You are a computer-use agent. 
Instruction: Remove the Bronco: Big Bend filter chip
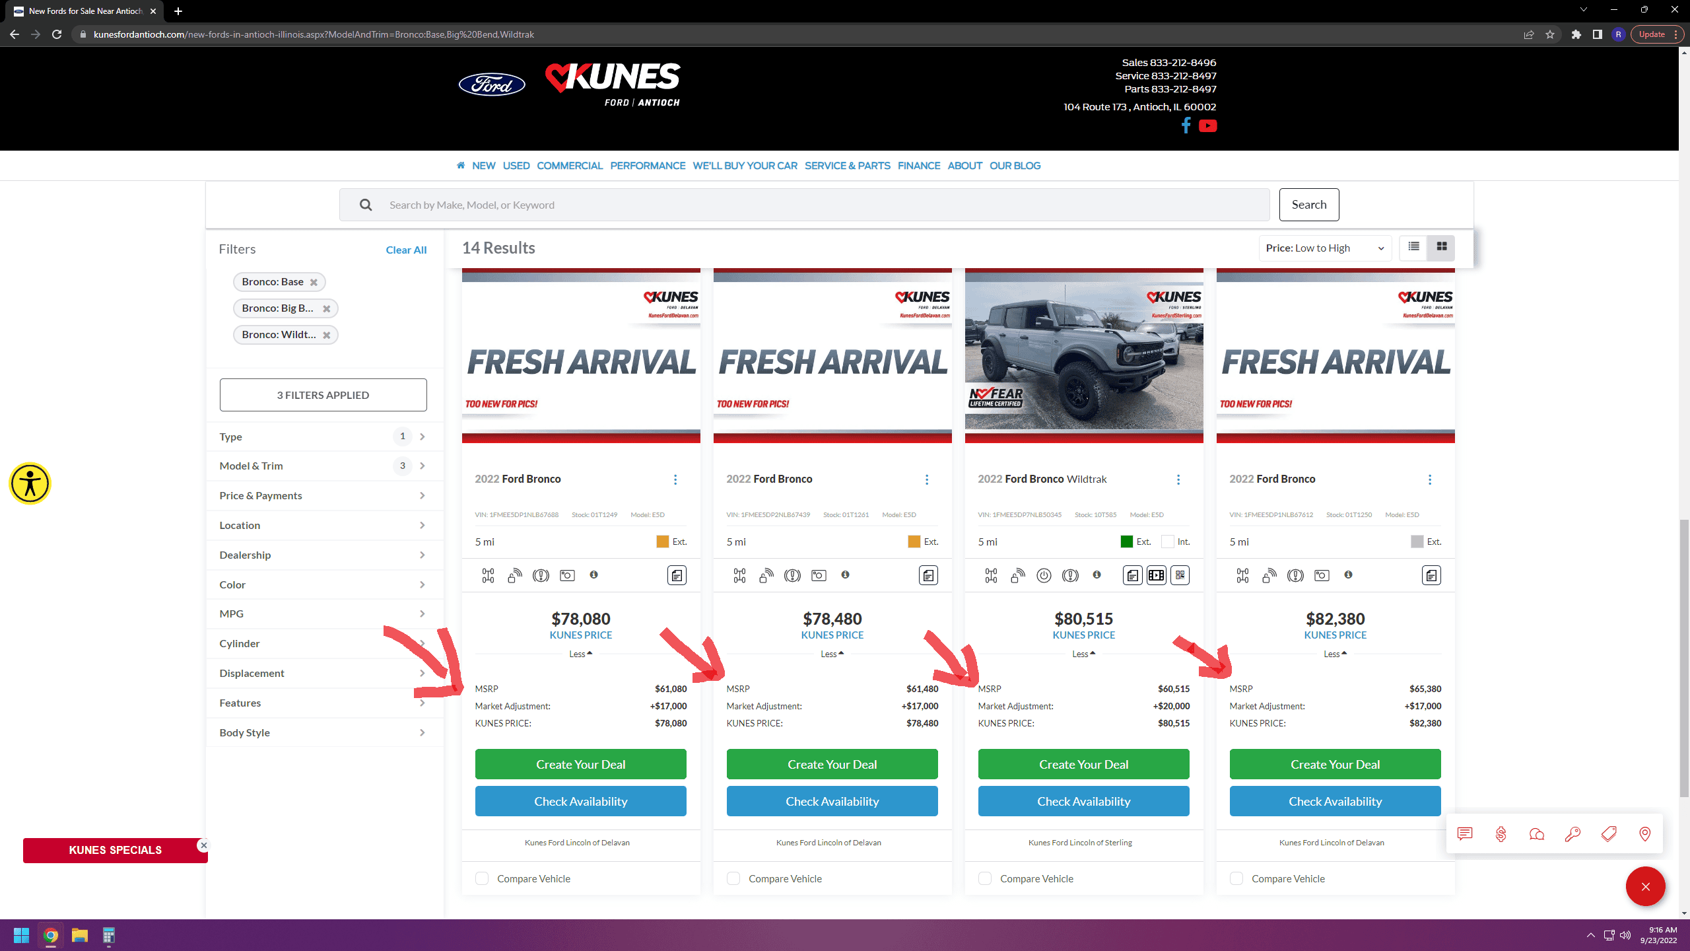(326, 308)
